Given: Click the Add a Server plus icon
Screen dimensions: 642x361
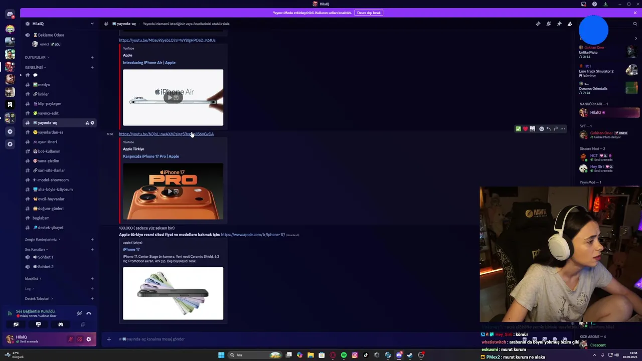Looking at the screenshot, I should tap(10, 131).
